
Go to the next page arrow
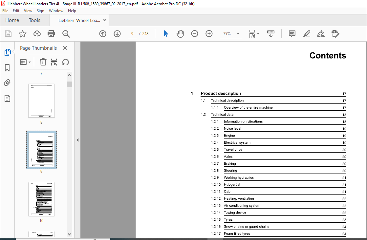point(117,34)
